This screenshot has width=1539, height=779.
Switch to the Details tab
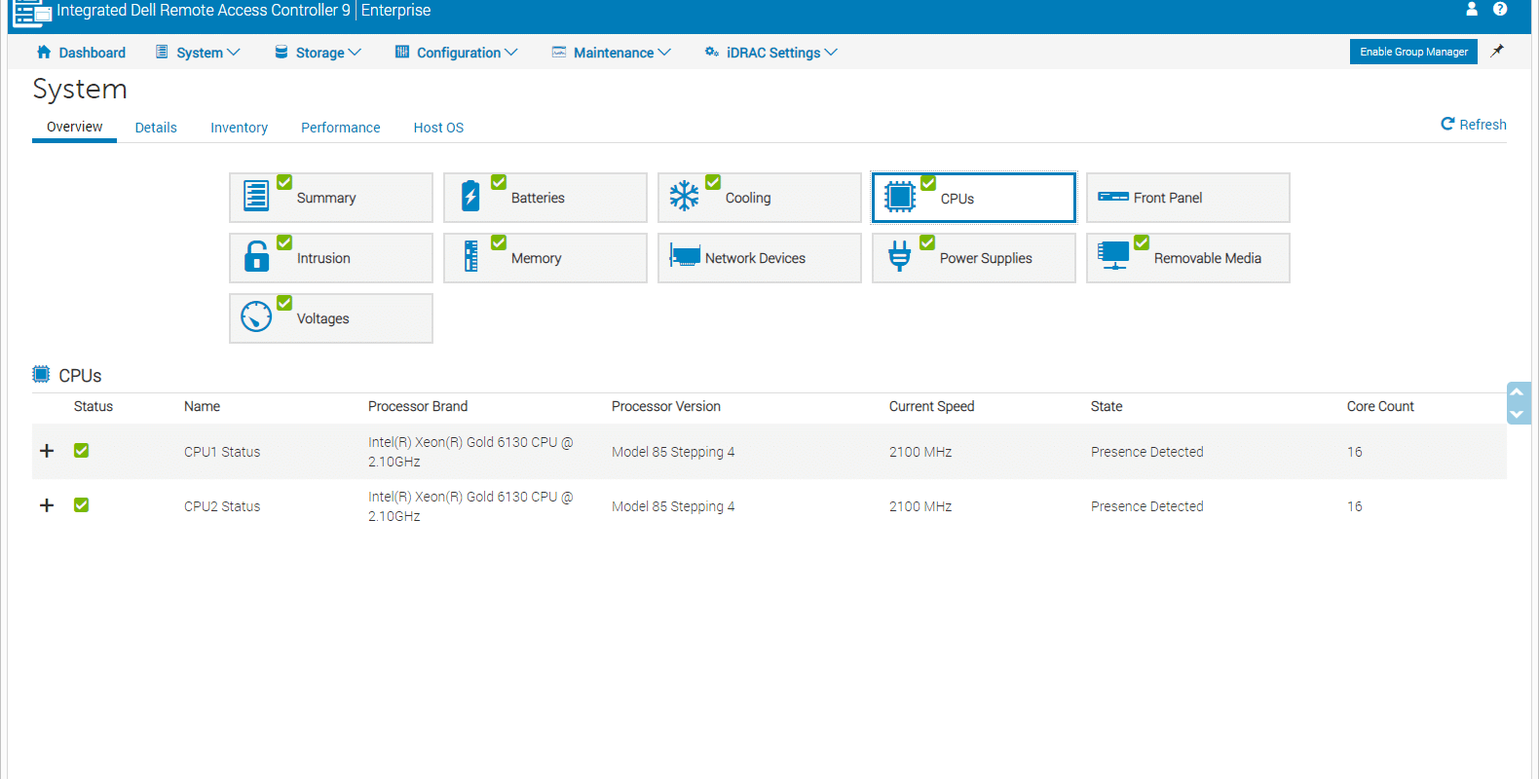[x=156, y=128]
